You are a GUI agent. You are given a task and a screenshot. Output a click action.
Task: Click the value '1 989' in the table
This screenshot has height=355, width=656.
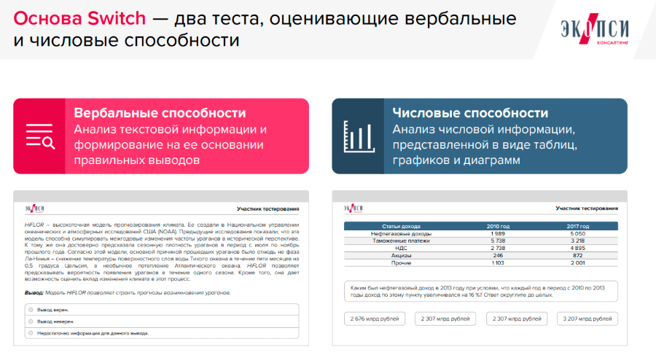pyautogui.click(x=498, y=233)
